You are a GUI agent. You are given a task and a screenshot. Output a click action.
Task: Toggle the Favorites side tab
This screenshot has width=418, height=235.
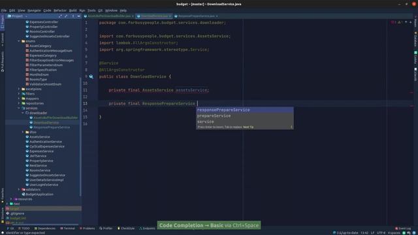point(3,195)
